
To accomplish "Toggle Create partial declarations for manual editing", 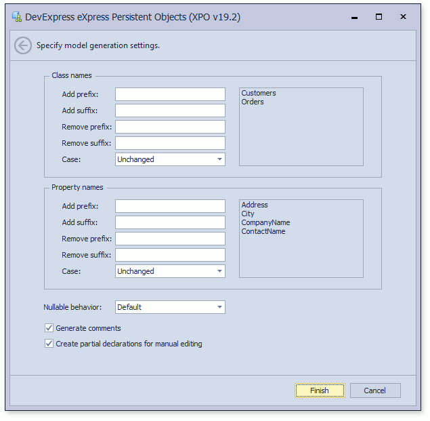I will [49, 344].
